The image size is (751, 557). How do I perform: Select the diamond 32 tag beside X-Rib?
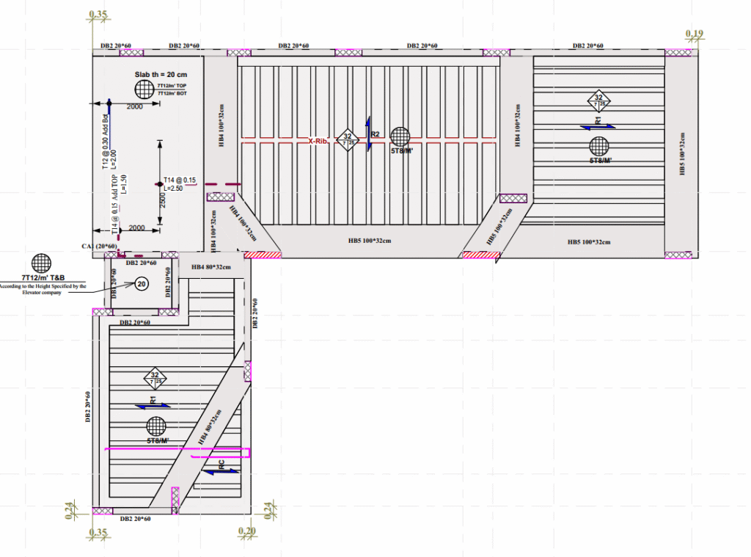pyautogui.click(x=346, y=139)
